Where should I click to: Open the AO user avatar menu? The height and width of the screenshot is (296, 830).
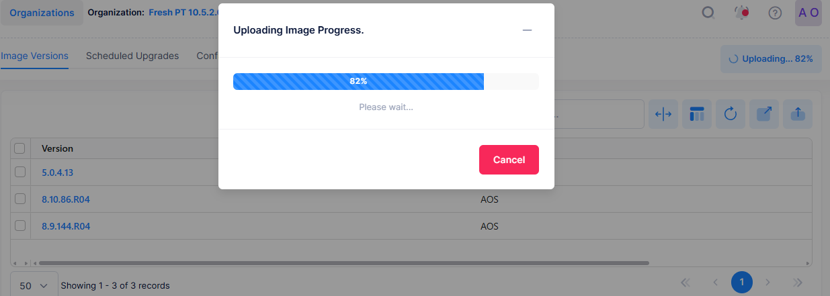click(x=808, y=13)
